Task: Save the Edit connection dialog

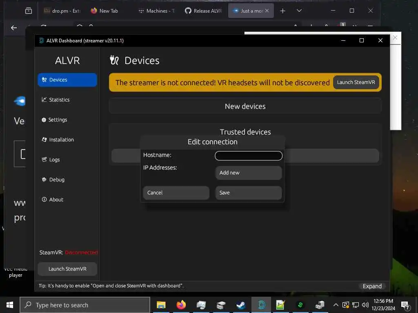Action: pyautogui.click(x=249, y=193)
